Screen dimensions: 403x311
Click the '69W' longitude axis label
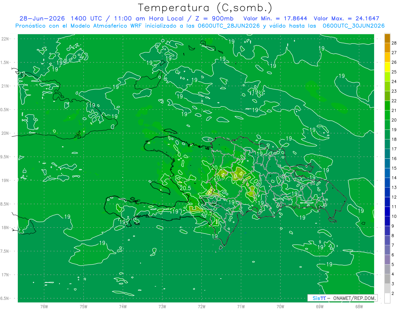(320, 307)
